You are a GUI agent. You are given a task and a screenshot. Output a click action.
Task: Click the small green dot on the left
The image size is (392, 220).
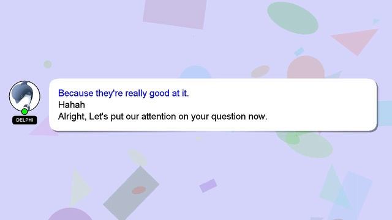pos(48,64)
